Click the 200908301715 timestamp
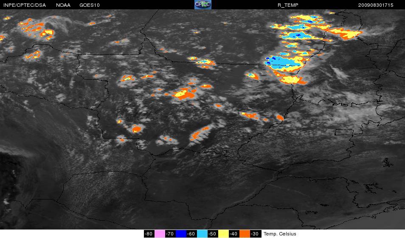 [x=376, y=5]
